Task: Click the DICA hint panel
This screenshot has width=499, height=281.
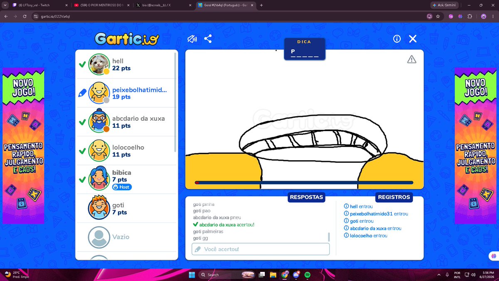Action: click(x=304, y=49)
